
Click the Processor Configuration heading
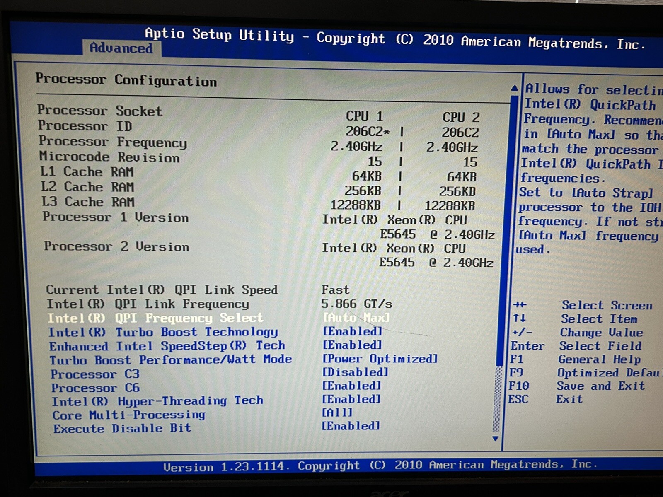tap(126, 80)
